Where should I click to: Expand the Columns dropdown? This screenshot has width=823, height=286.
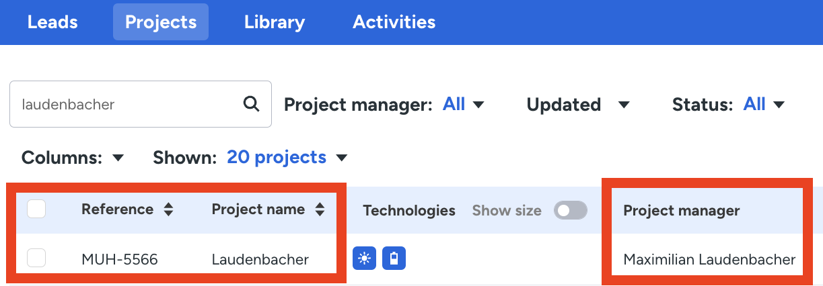point(73,158)
